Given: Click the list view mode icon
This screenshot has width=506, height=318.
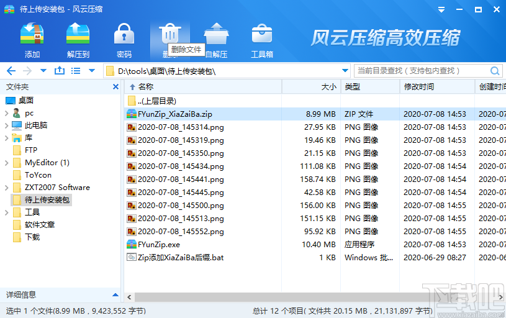Looking at the screenshot, I should (x=76, y=71).
